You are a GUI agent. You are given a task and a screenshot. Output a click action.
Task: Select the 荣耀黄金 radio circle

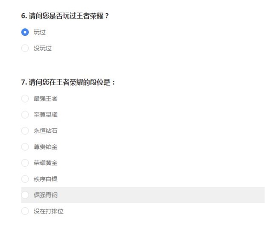pos(25,163)
